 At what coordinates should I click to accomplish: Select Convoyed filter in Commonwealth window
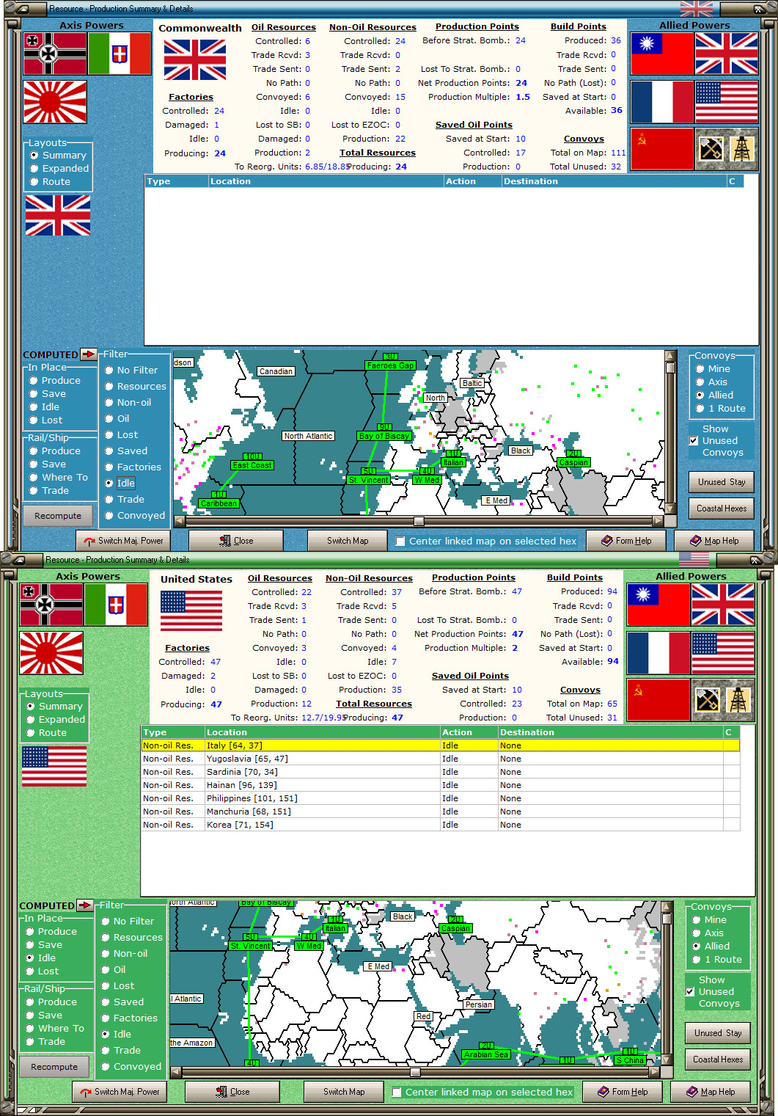[135, 516]
